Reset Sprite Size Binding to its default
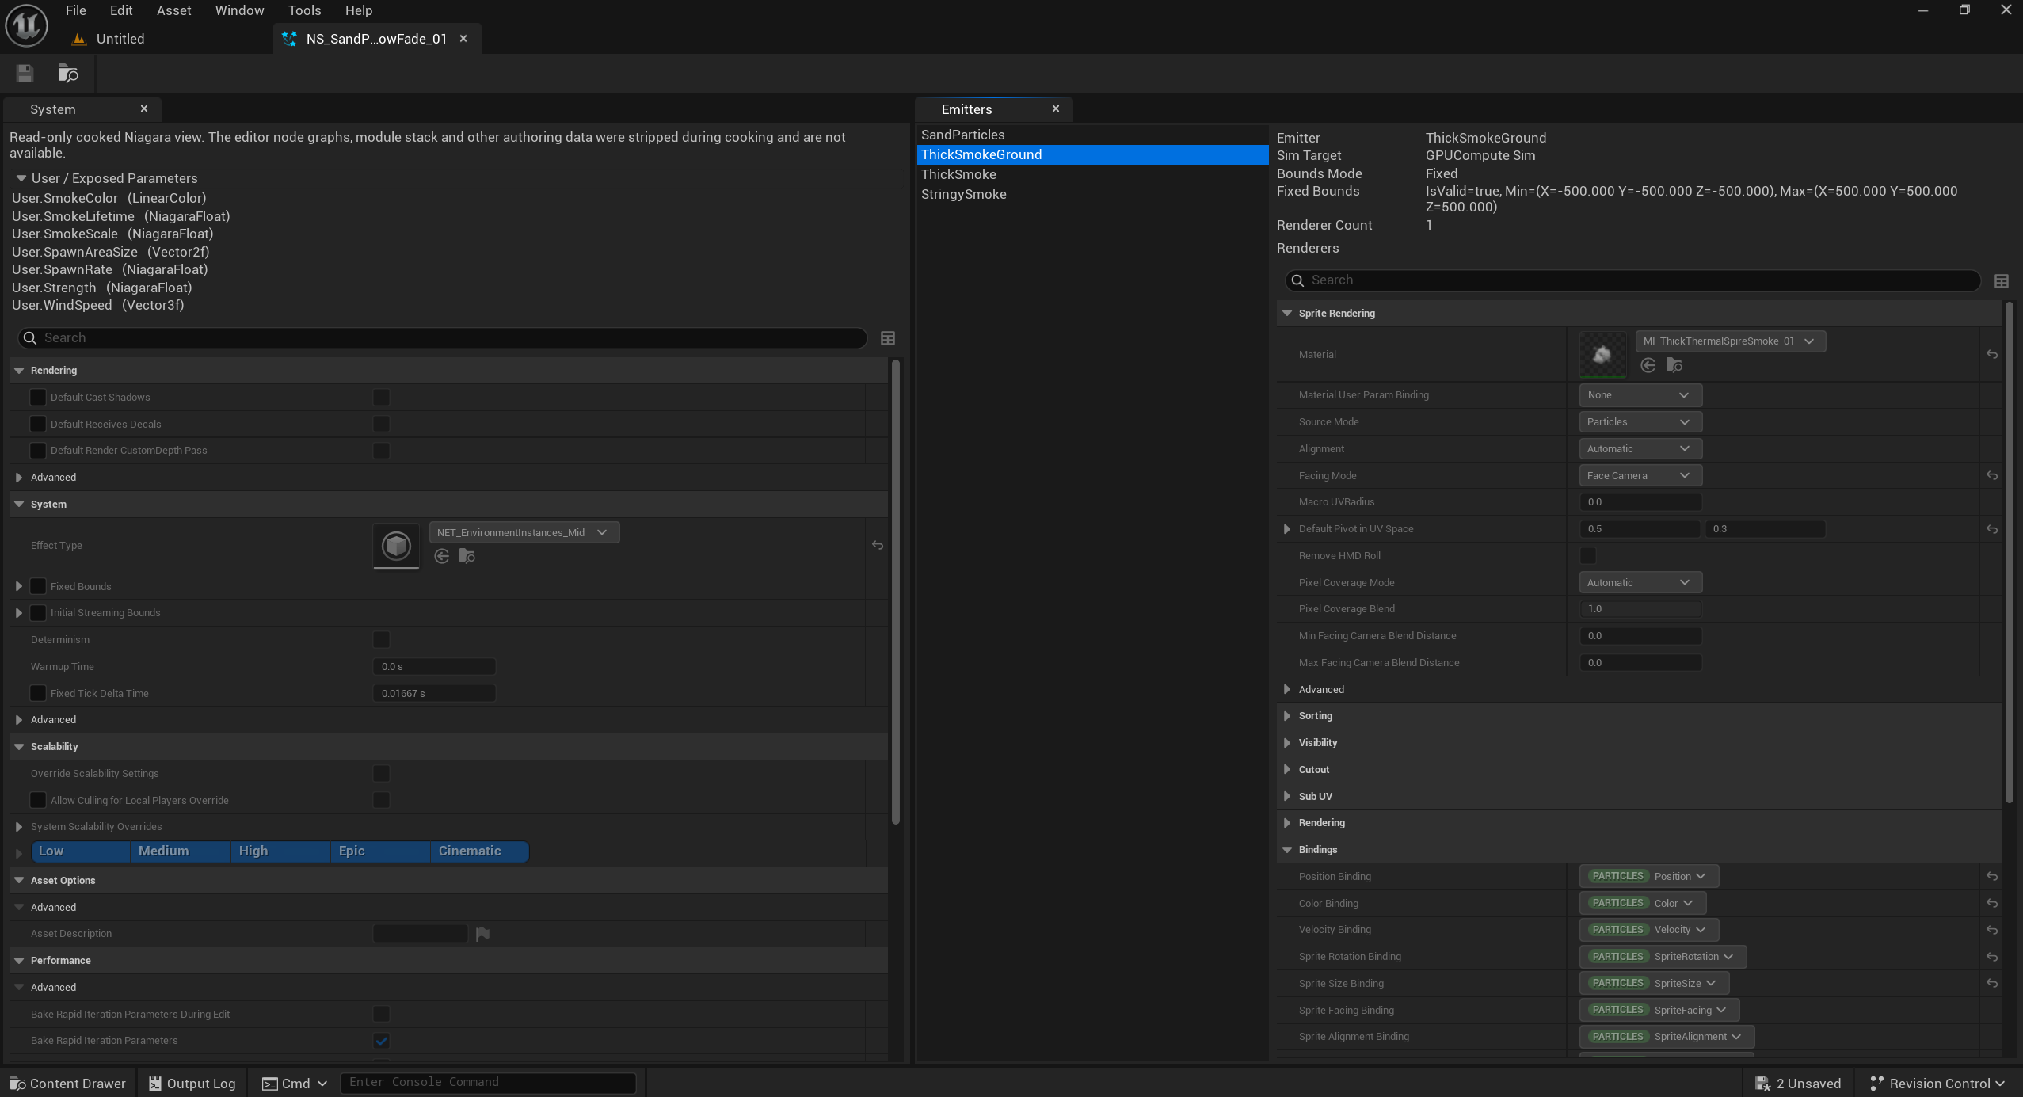This screenshot has height=1097, width=2023. click(1992, 984)
